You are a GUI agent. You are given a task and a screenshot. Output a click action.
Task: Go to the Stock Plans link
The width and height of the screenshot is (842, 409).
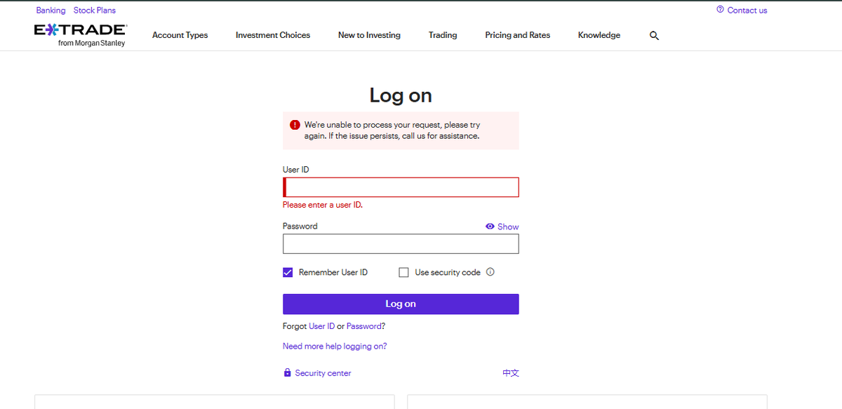(x=95, y=11)
